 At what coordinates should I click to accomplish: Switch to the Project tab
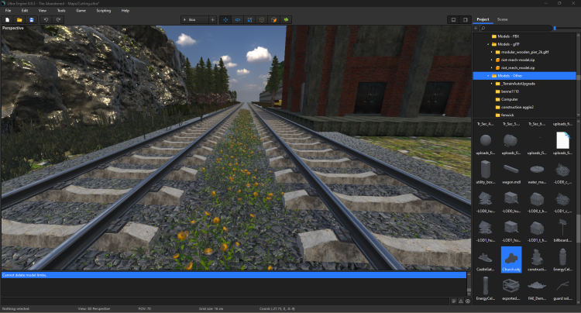pyautogui.click(x=483, y=19)
